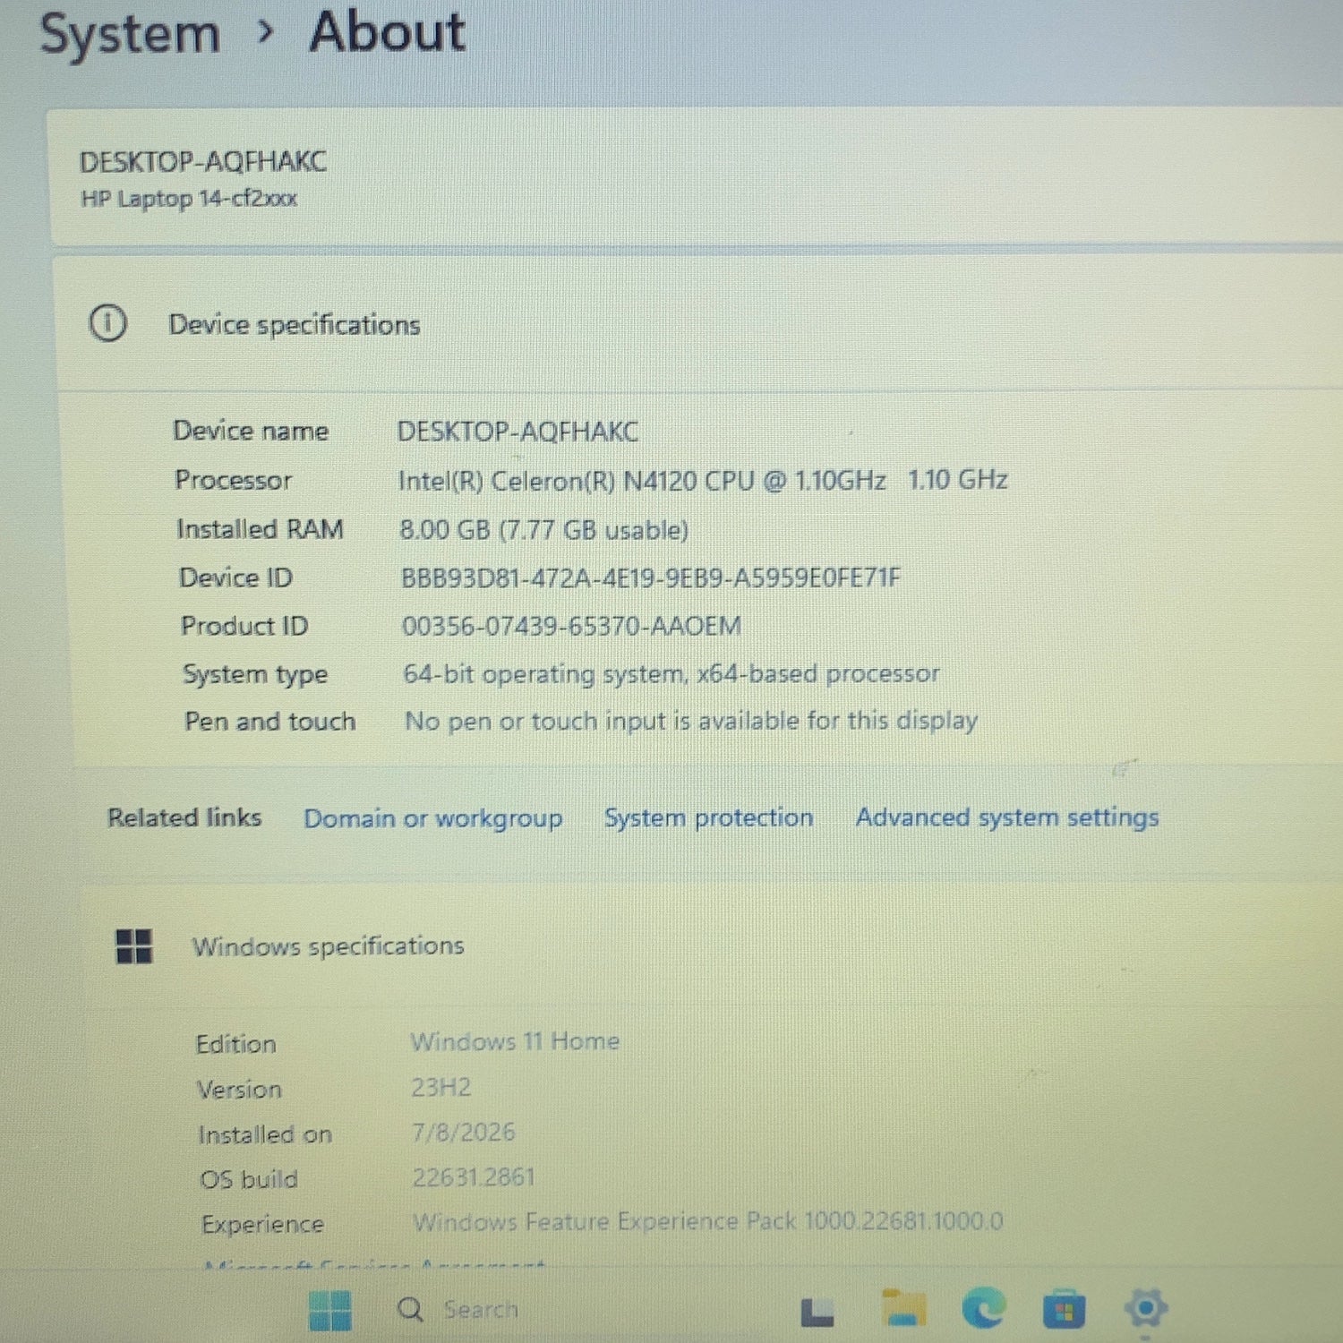Select the 23H2 version value
Image resolution: width=1343 pixels, height=1343 pixels.
click(x=441, y=1087)
